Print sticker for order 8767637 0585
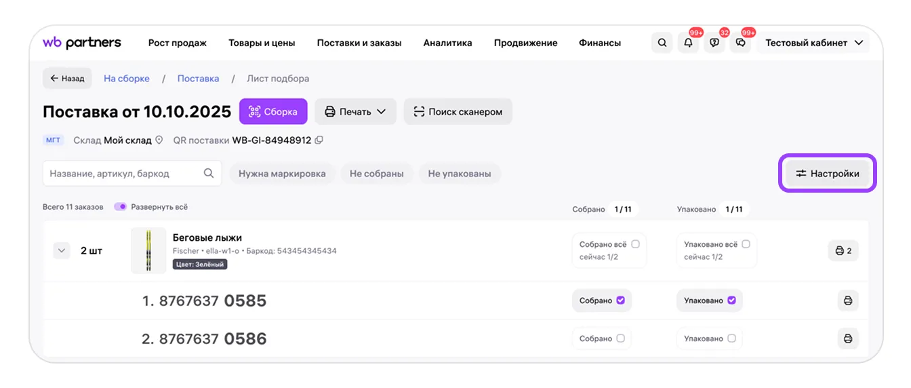 tap(847, 300)
